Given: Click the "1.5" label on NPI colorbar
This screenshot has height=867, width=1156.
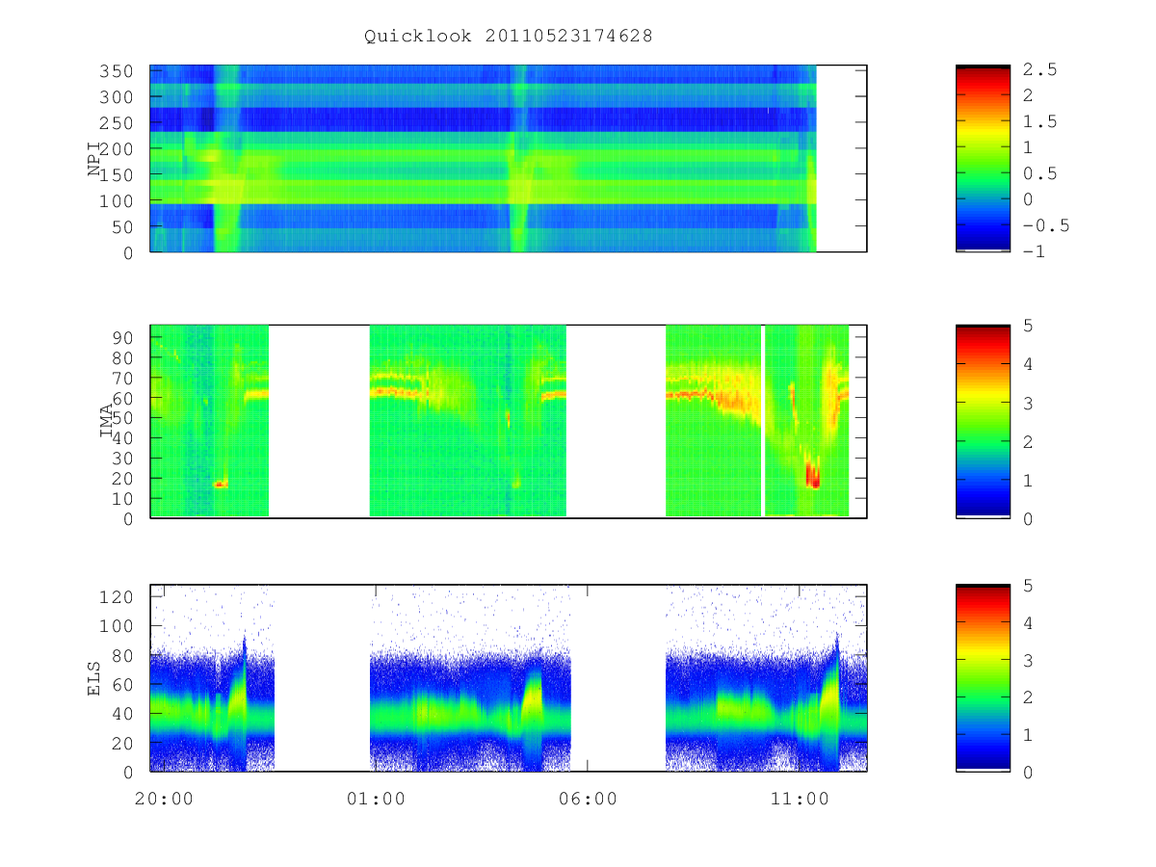Looking at the screenshot, I should click(1040, 121).
